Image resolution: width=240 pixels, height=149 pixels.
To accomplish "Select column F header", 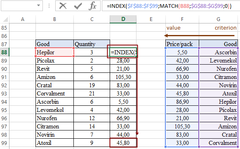I will (182, 19).
